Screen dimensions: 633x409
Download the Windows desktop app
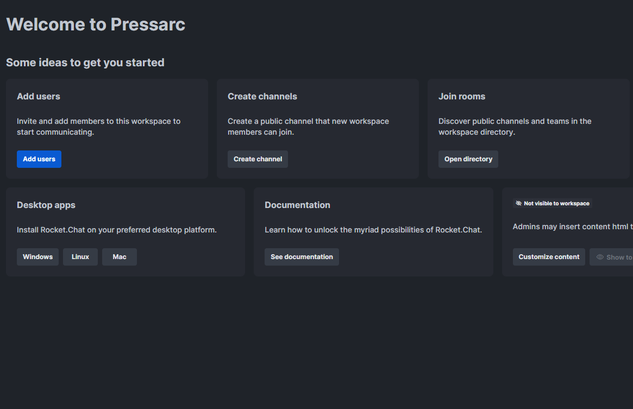(x=37, y=257)
